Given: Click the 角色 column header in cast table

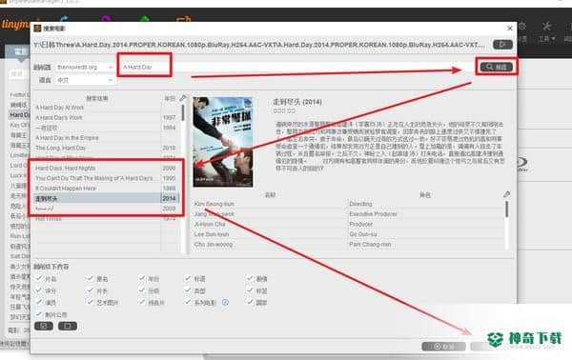Looking at the screenshot, I should coord(425,195).
